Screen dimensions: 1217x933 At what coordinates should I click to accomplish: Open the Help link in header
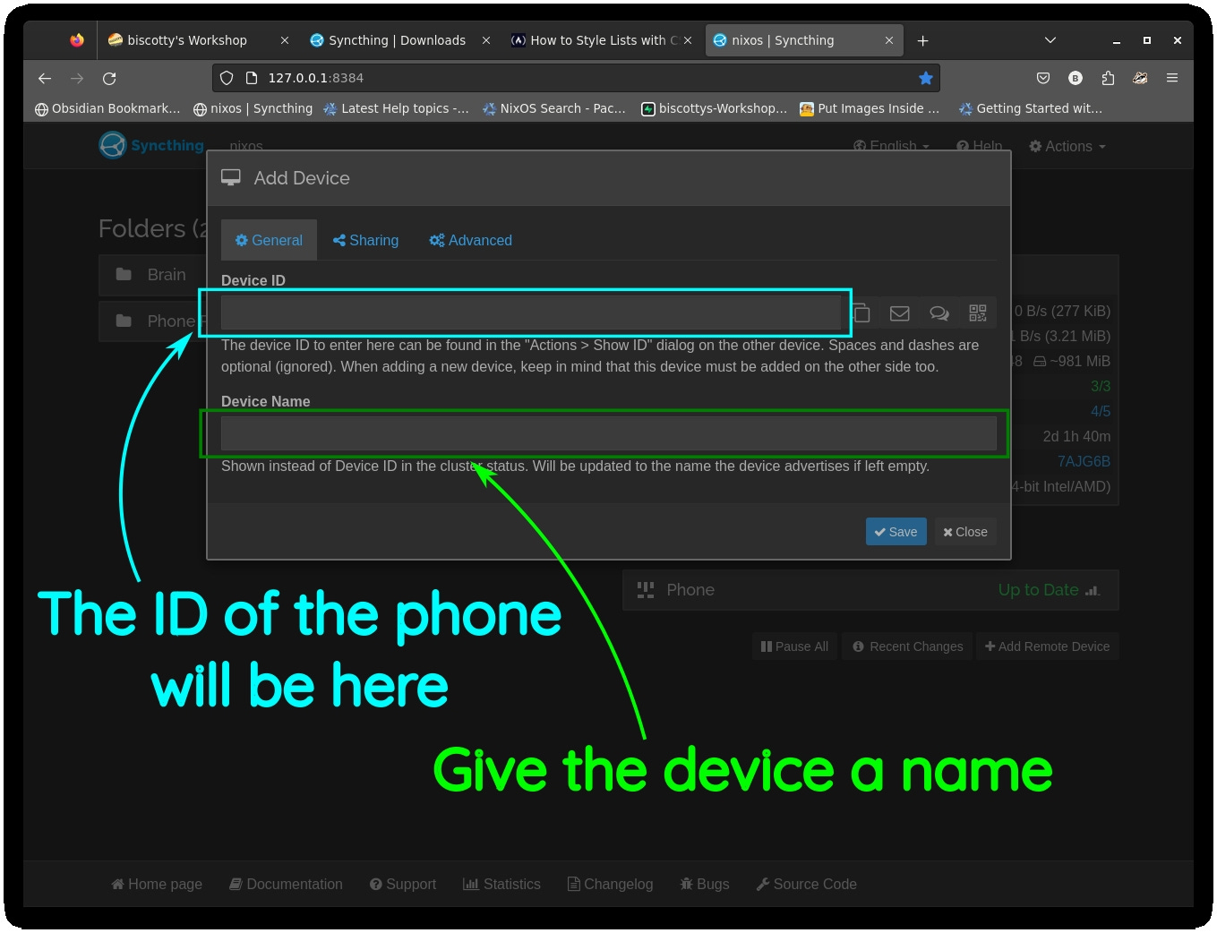(979, 146)
